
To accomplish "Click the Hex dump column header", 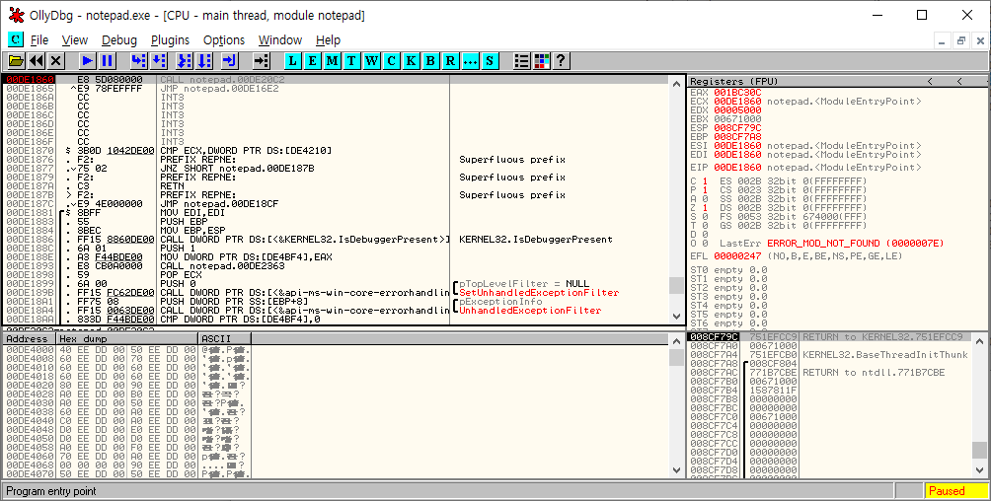I will coord(128,338).
